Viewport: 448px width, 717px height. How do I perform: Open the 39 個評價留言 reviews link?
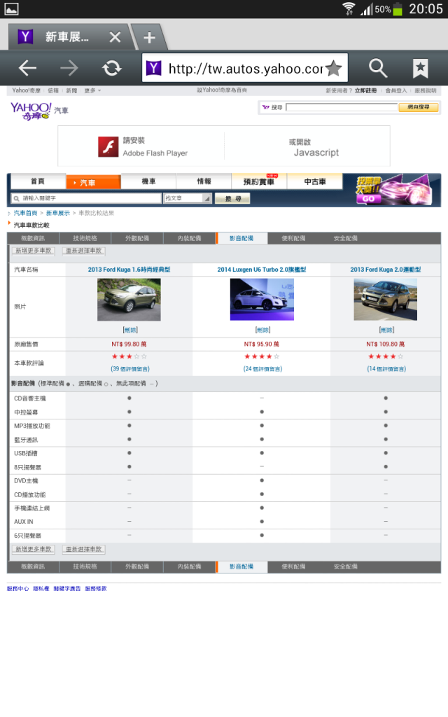click(130, 368)
